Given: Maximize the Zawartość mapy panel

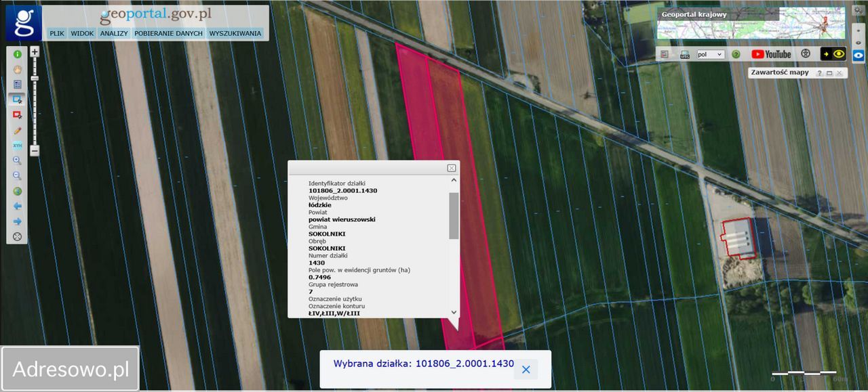Looking at the screenshot, I should pos(829,73).
